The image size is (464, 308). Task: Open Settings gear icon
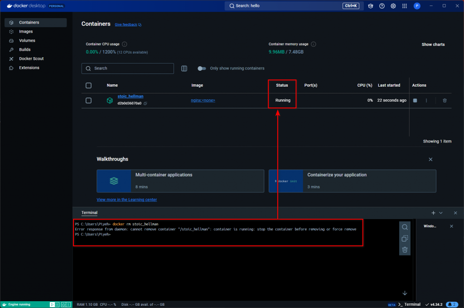(393, 6)
